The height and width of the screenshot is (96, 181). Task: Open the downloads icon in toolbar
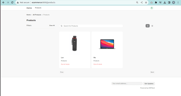(165, 2)
